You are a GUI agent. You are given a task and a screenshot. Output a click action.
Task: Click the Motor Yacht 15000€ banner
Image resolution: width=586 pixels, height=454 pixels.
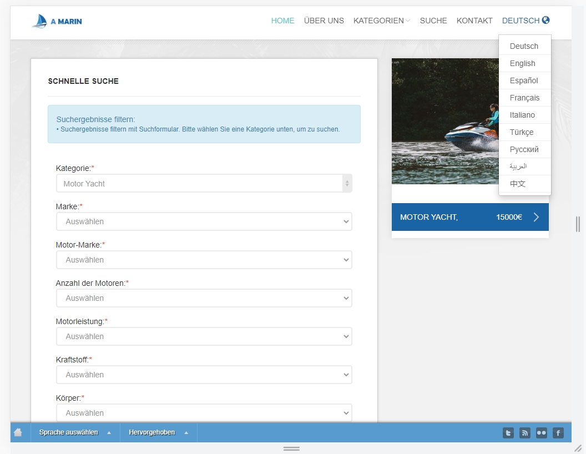(470, 217)
